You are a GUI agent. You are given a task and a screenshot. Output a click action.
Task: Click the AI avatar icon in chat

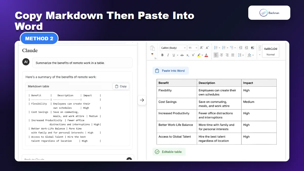[x=26, y=62]
